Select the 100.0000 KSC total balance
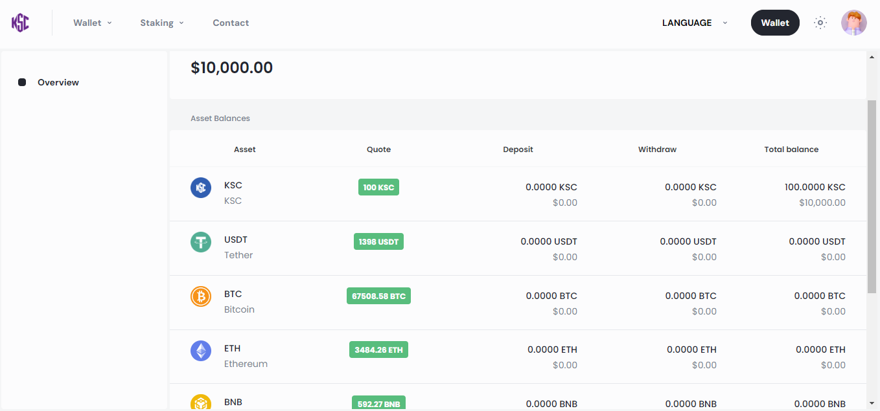This screenshot has width=880, height=411. 815,187
